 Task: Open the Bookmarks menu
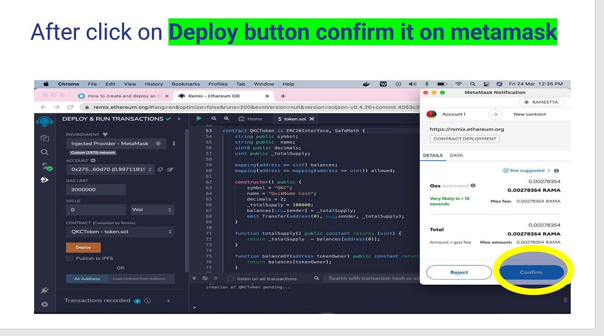click(x=186, y=84)
